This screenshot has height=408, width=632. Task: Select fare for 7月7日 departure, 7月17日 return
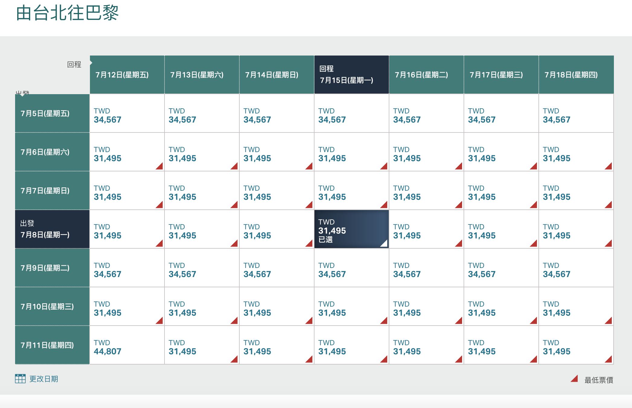point(501,191)
